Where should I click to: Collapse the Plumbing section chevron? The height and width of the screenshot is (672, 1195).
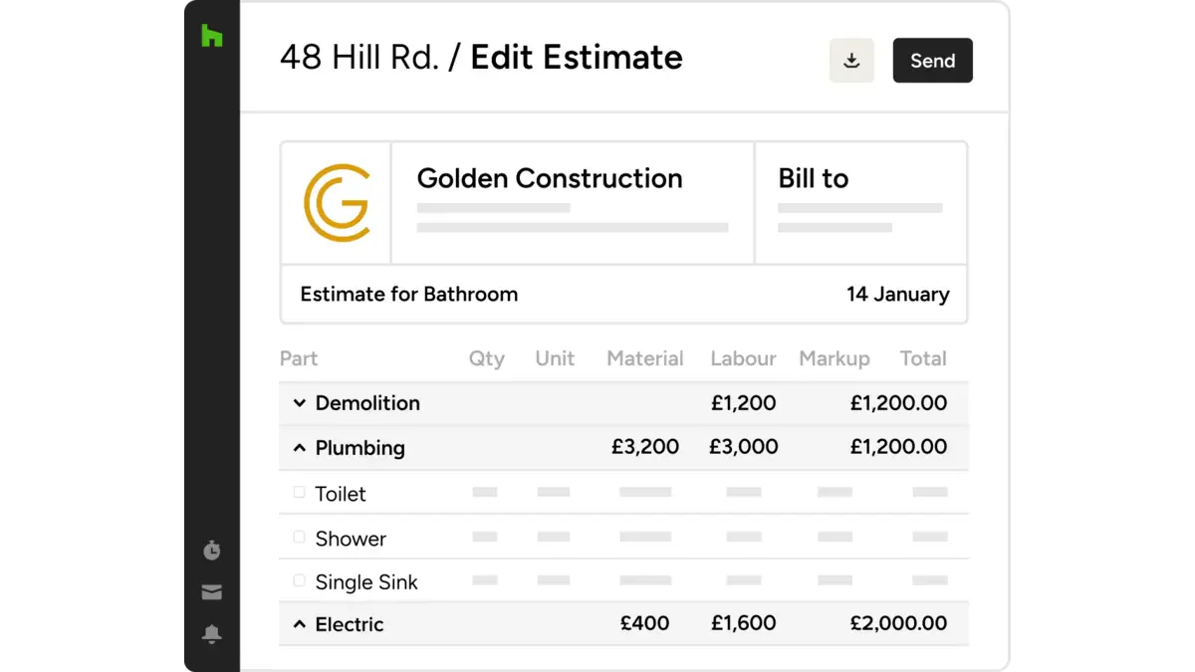tap(299, 448)
